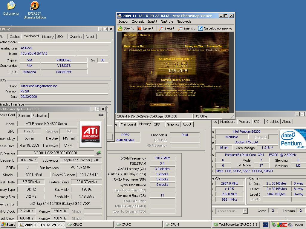The width and height of the screenshot is (306, 229).
Task: Select About tab in right CPU-Z window
Action: 287,122
